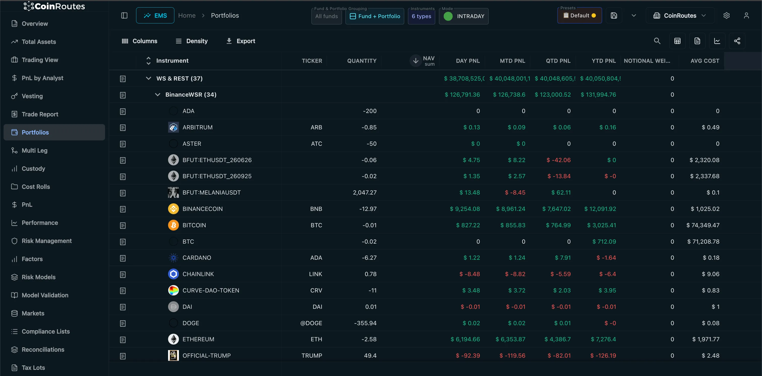Click the EMS button
This screenshot has width=762, height=376.
[155, 16]
